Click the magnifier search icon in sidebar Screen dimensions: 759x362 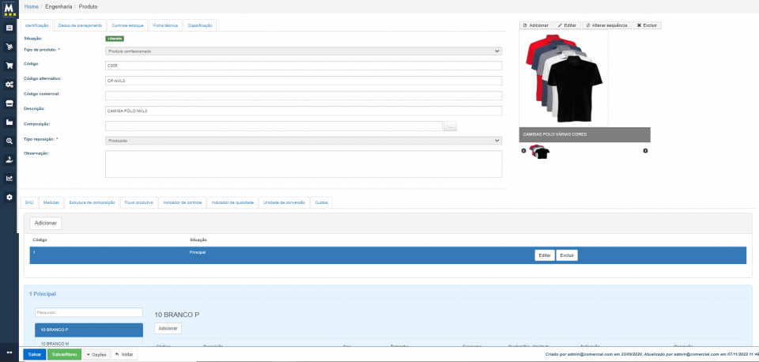(9, 141)
